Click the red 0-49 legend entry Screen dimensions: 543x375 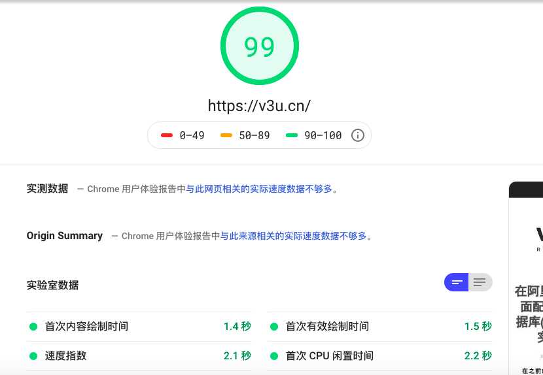coord(183,135)
